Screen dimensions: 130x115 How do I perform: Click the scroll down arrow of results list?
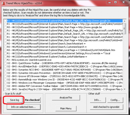click(125, 89)
